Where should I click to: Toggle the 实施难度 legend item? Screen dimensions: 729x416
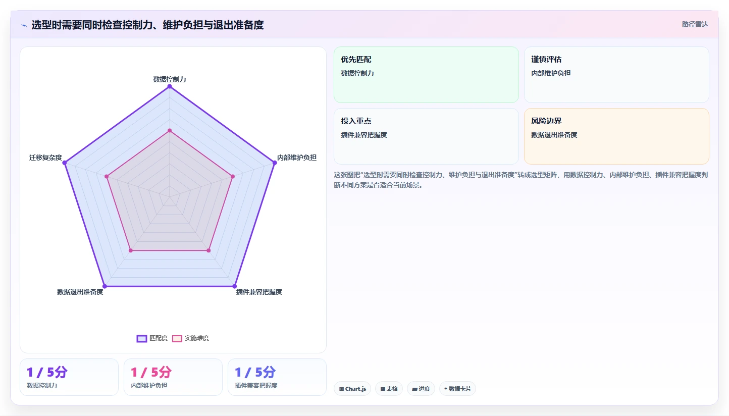point(190,338)
